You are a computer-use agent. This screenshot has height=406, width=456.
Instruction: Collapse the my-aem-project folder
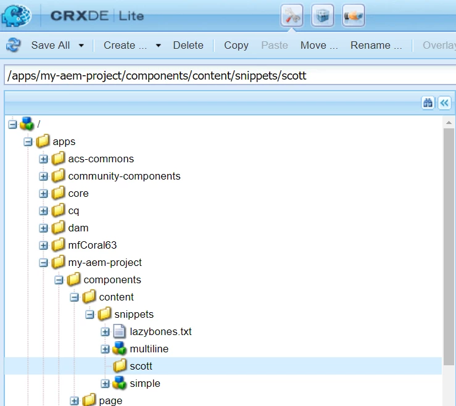(x=43, y=263)
